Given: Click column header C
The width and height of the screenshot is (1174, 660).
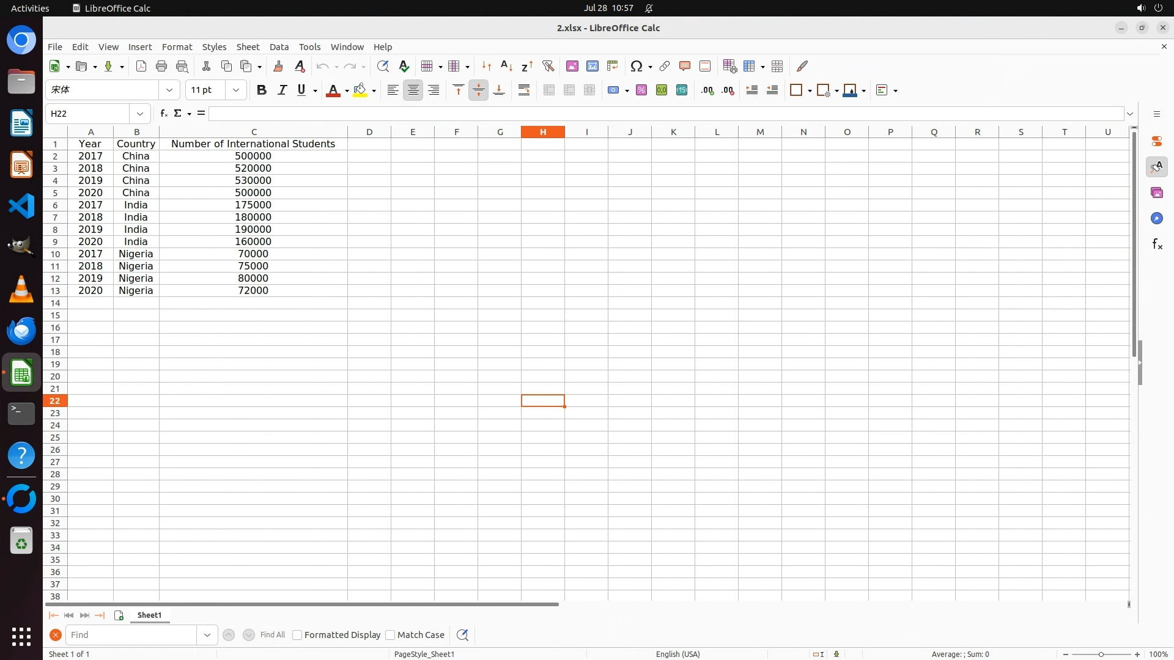Looking at the screenshot, I should pos(254,132).
